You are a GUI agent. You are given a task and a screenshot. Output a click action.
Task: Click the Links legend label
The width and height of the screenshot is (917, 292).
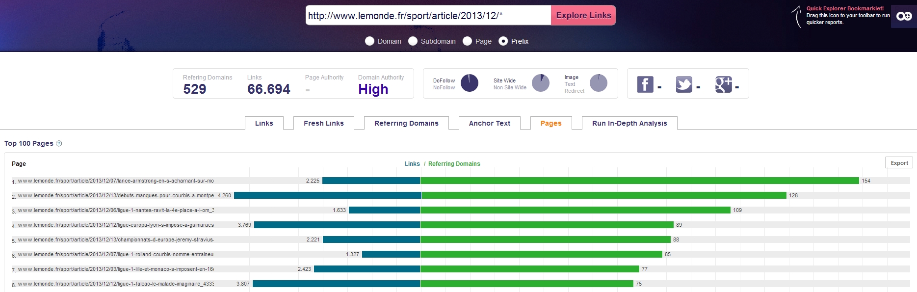(412, 164)
